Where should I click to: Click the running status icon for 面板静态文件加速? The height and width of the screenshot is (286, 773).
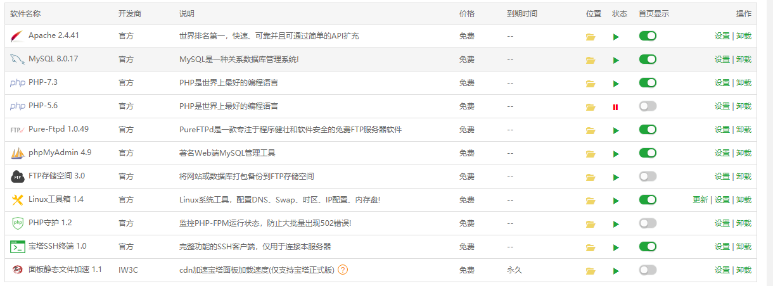616,271
